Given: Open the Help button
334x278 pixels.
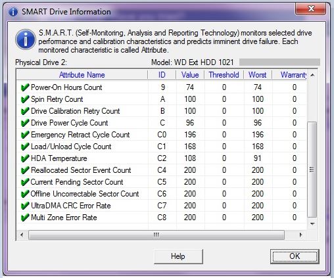Looking at the screenshot, I should point(178,256).
